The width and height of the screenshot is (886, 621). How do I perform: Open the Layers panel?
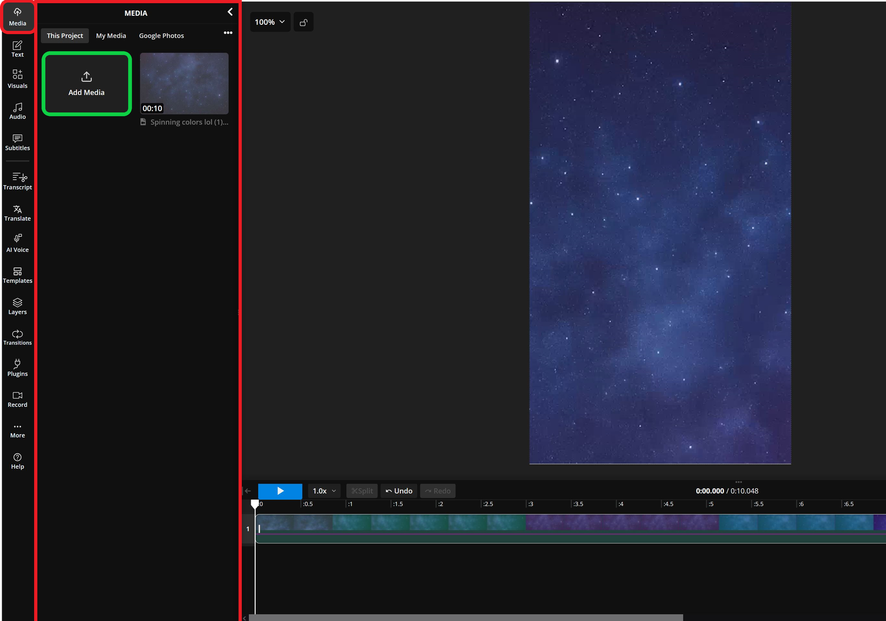pos(17,306)
